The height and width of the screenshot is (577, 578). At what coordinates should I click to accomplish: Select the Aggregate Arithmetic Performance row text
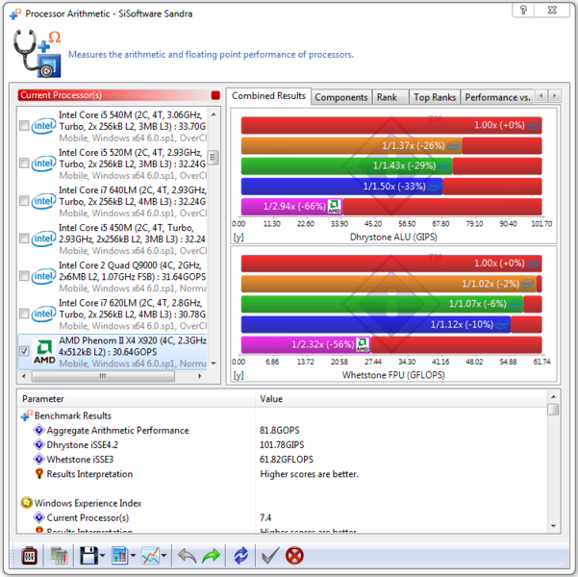coord(117,430)
